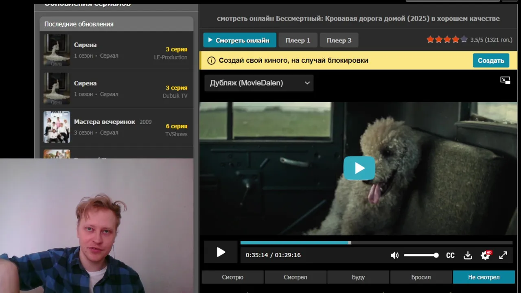Image resolution: width=521 pixels, height=293 pixels.
Task: Rate the film with the first star
Action: pos(430,39)
